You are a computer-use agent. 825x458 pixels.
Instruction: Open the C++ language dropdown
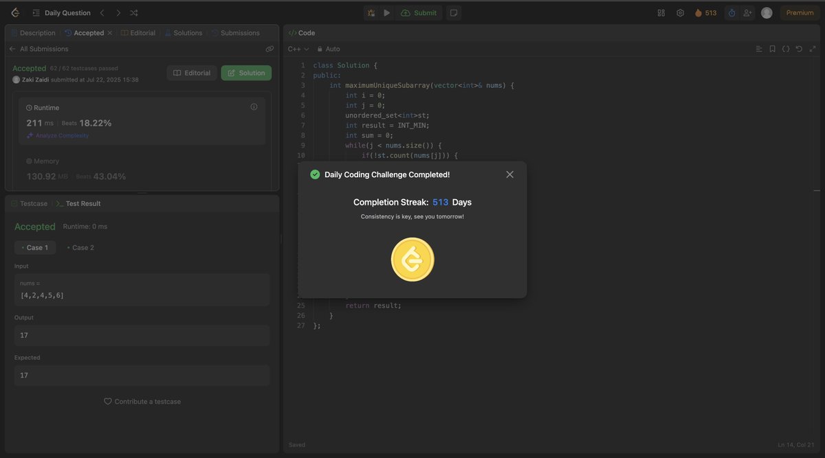(x=298, y=49)
